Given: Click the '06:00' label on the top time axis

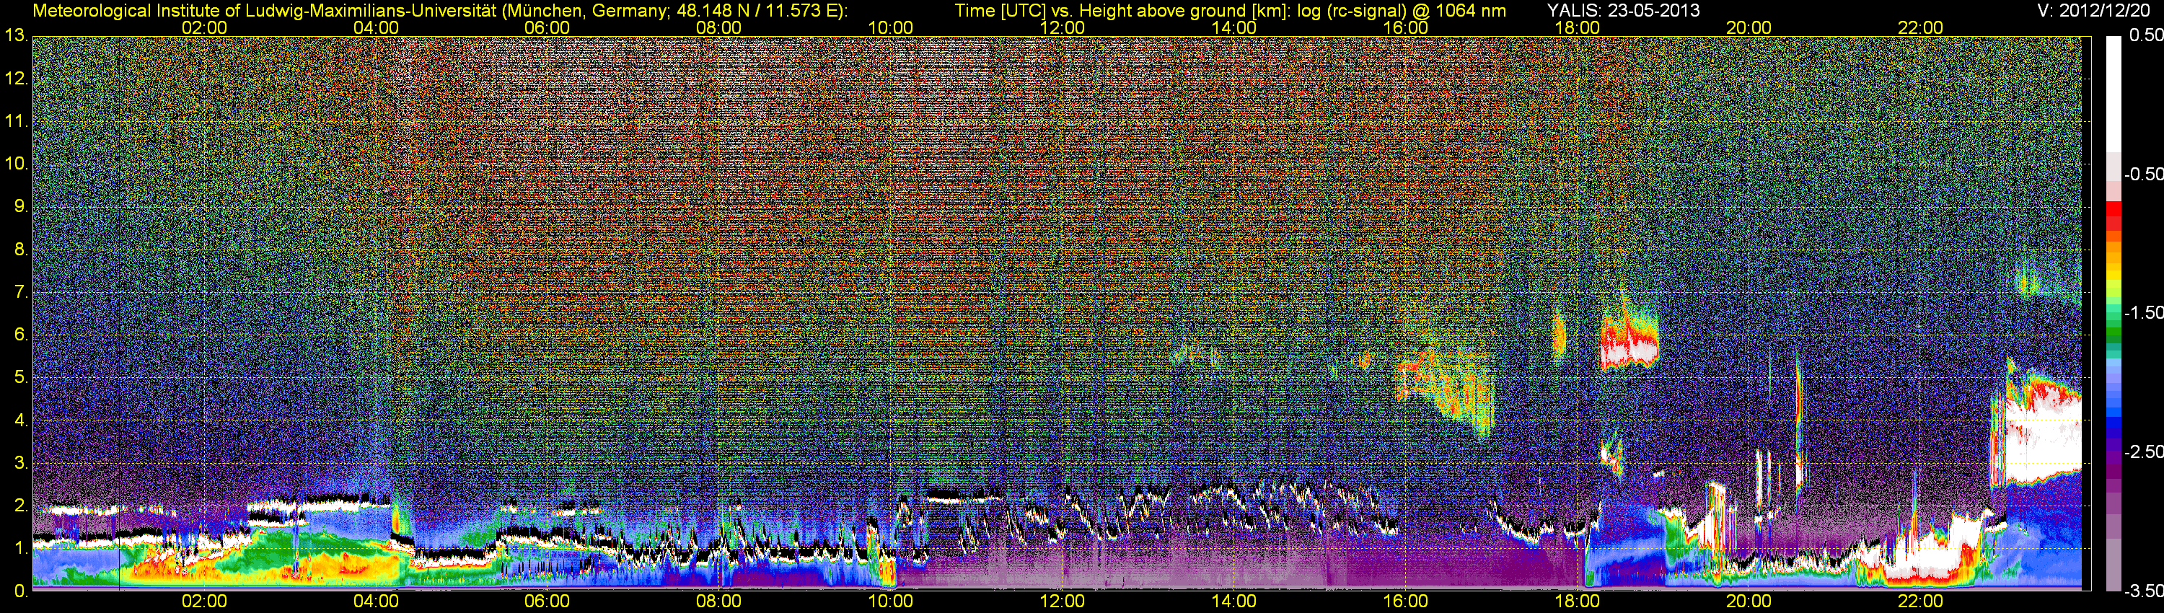Looking at the screenshot, I should (547, 27).
